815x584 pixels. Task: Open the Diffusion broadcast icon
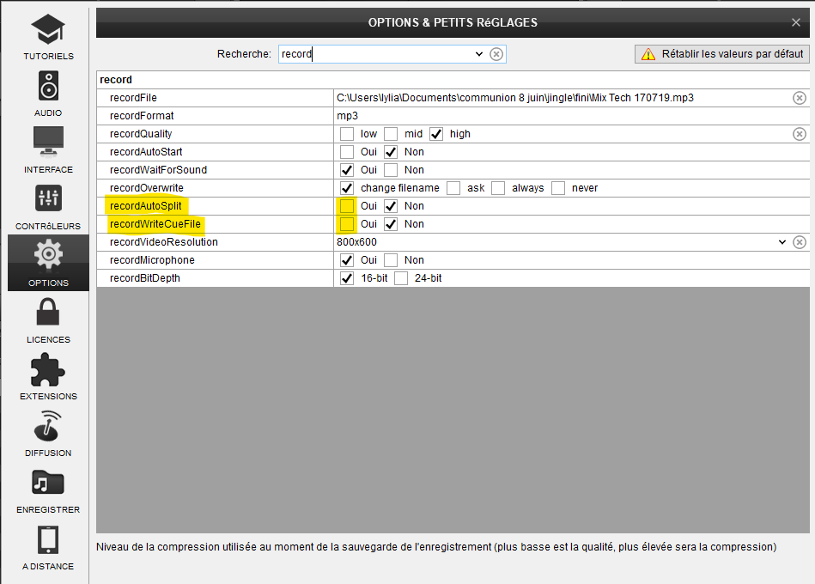[48, 426]
